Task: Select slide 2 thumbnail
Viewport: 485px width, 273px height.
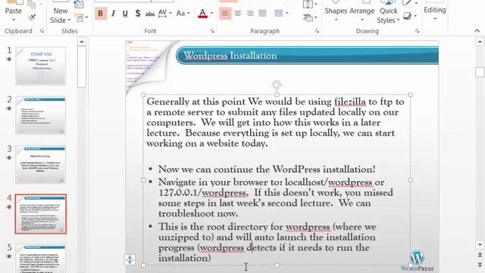Action: pos(40,115)
